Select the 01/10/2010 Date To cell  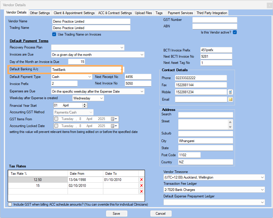(121, 180)
